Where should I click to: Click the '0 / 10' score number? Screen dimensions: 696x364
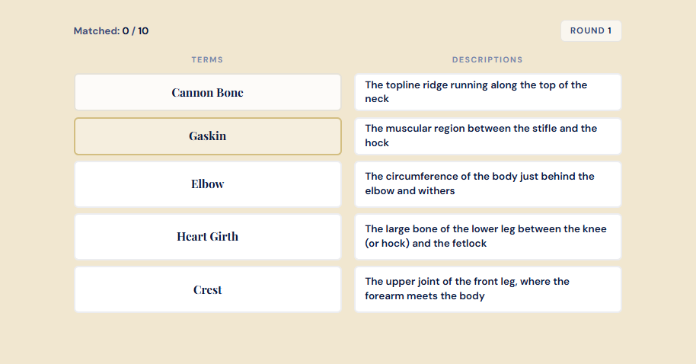click(x=136, y=31)
